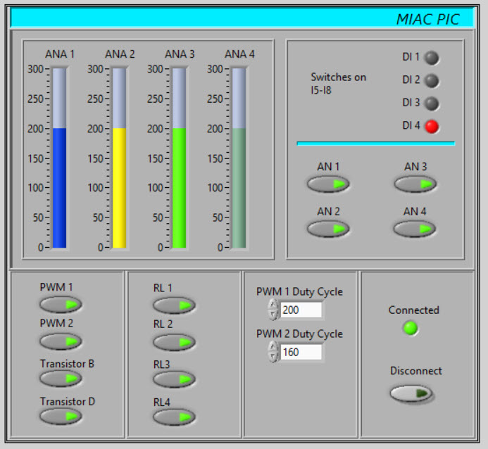Click the 'Transistor B' label text
Screen dimensions: 488x449
(x=67, y=363)
